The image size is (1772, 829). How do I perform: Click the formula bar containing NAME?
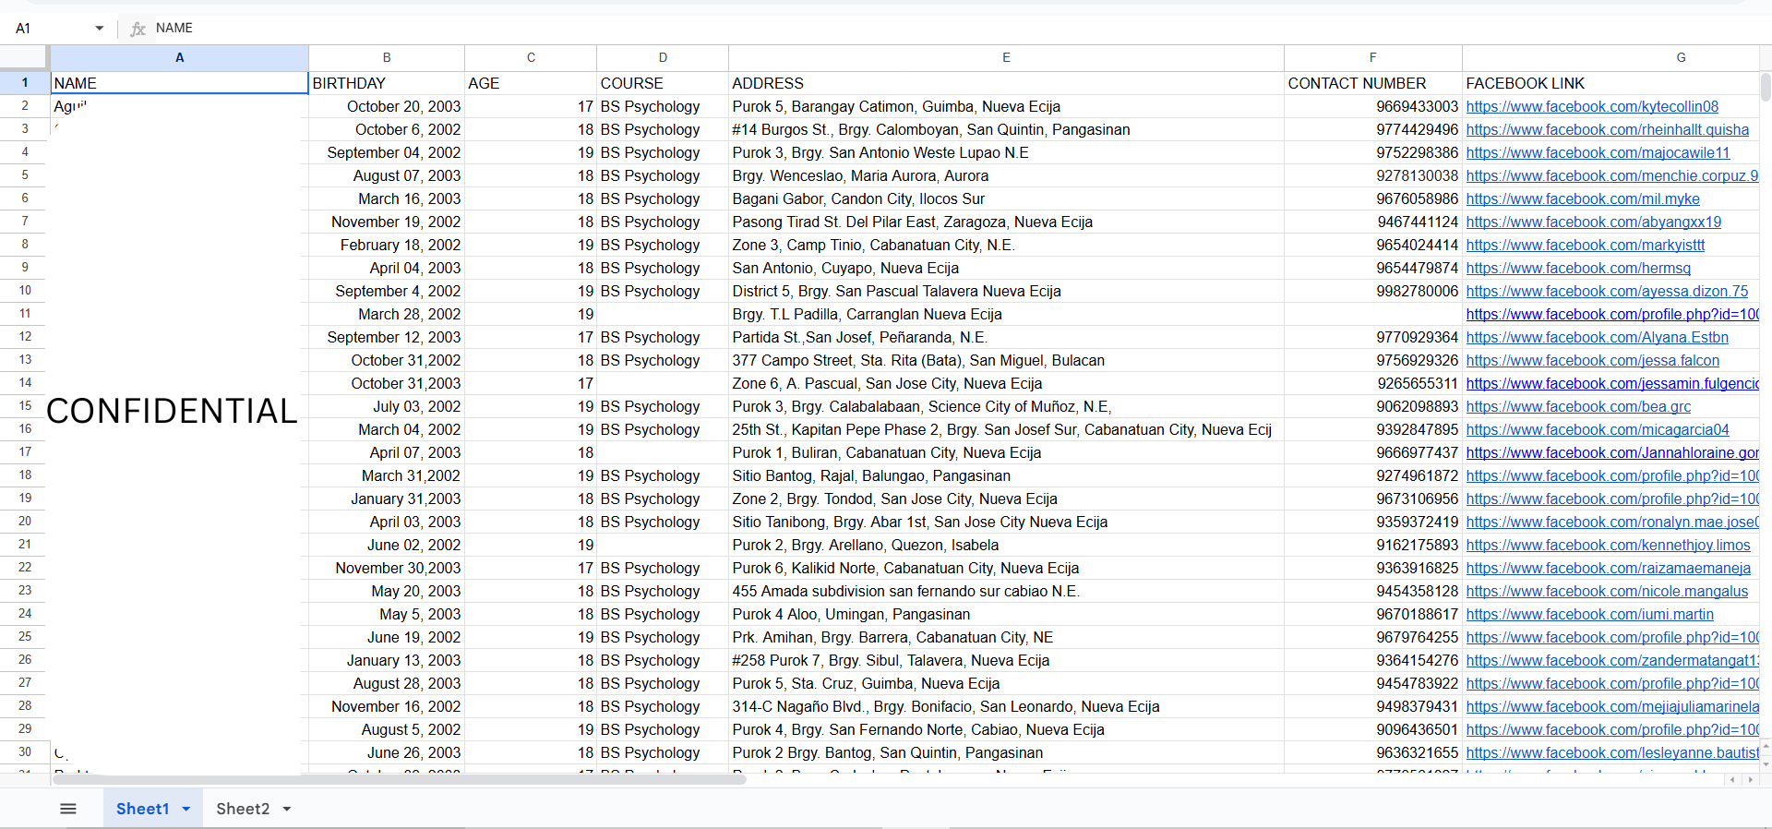[958, 29]
